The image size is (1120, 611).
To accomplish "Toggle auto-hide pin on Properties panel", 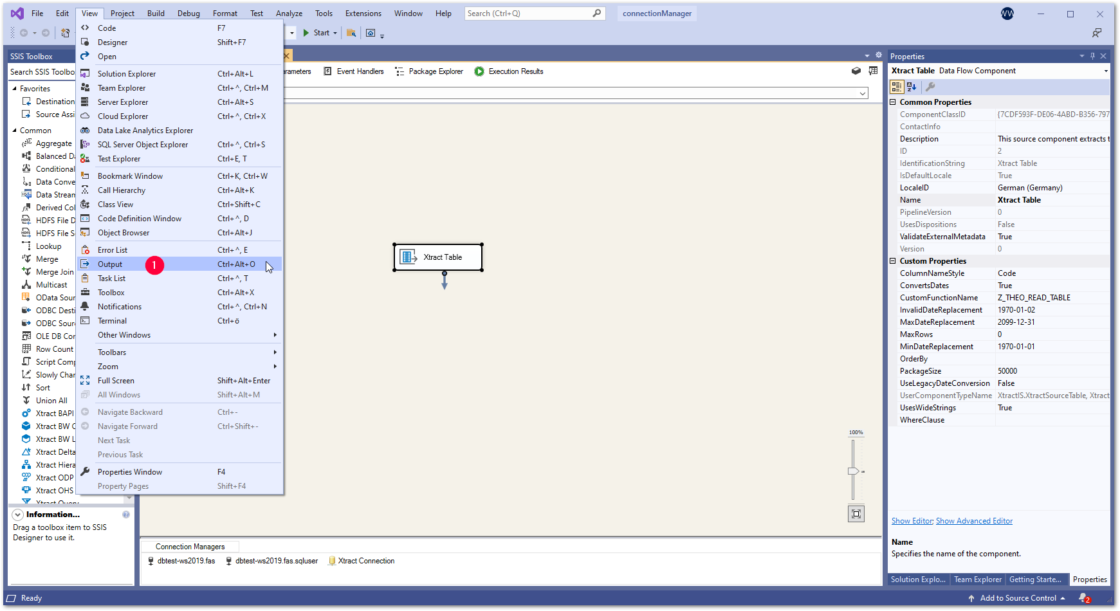I will 1092,56.
